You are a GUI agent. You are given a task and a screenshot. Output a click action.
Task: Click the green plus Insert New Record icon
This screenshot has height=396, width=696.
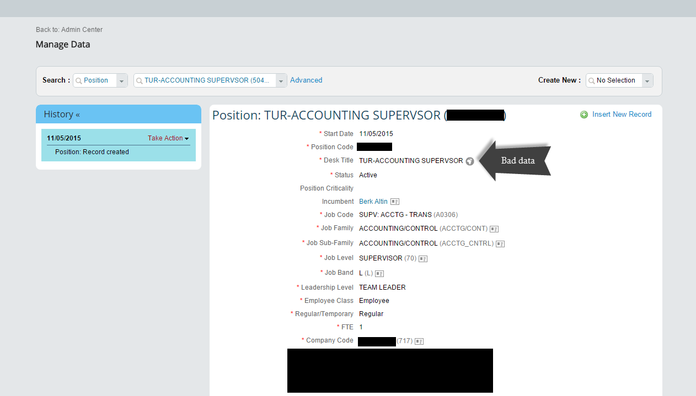[x=584, y=115]
